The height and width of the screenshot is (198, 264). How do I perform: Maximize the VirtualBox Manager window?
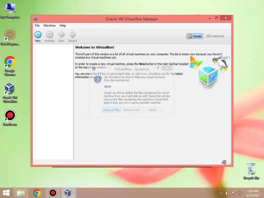pyautogui.click(x=217, y=18)
